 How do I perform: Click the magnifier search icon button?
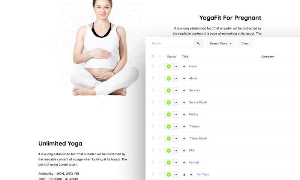[198, 43]
